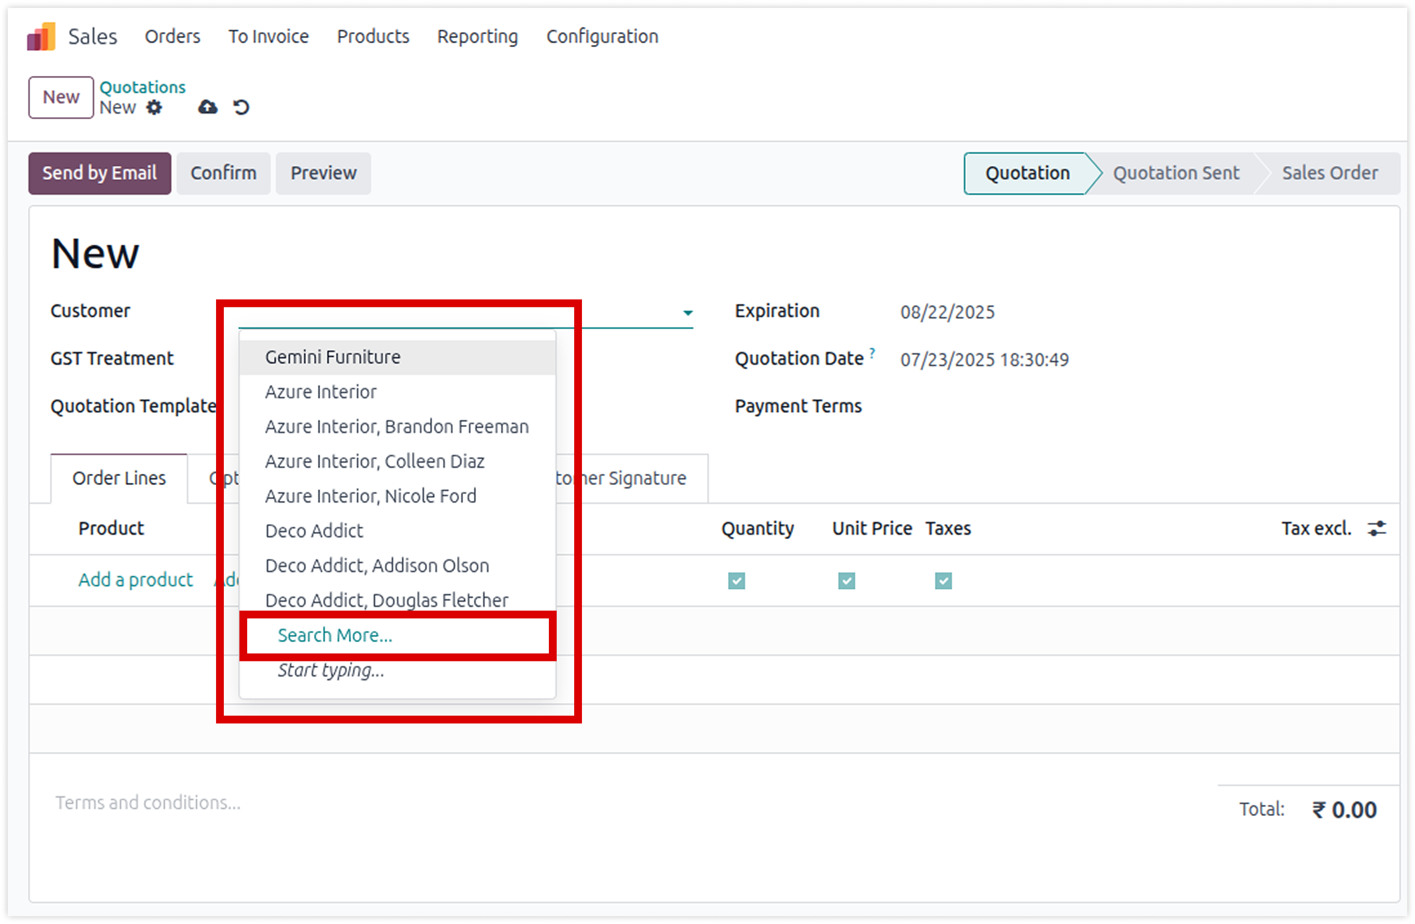Confirm the quotation
This screenshot has width=1415, height=924.
pos(223,174)
